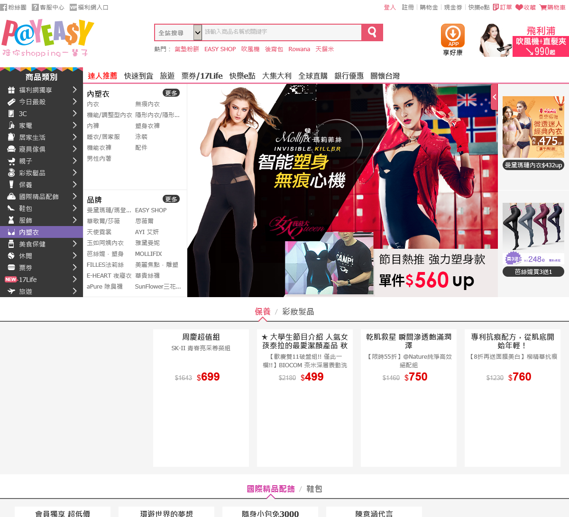
Task: Expand the 家電 category arrow
Action: coord(75,125)
